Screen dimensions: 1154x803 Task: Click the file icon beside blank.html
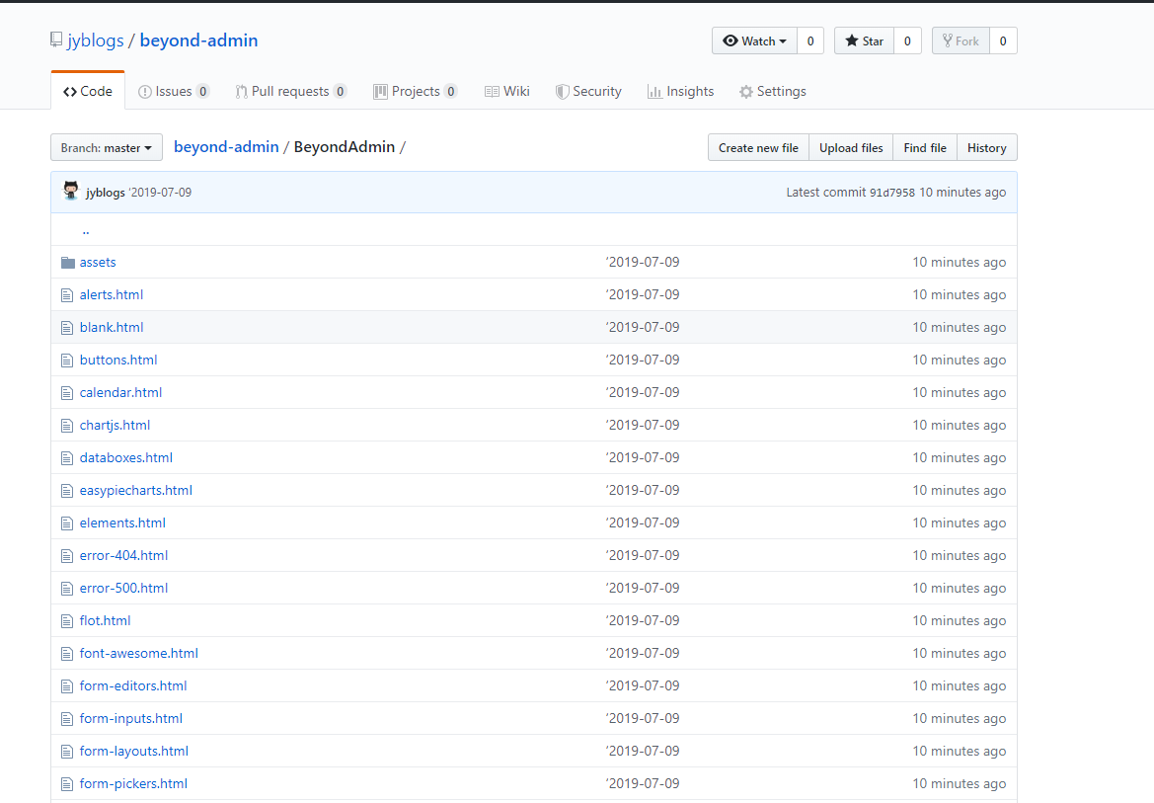coord(67,328)
